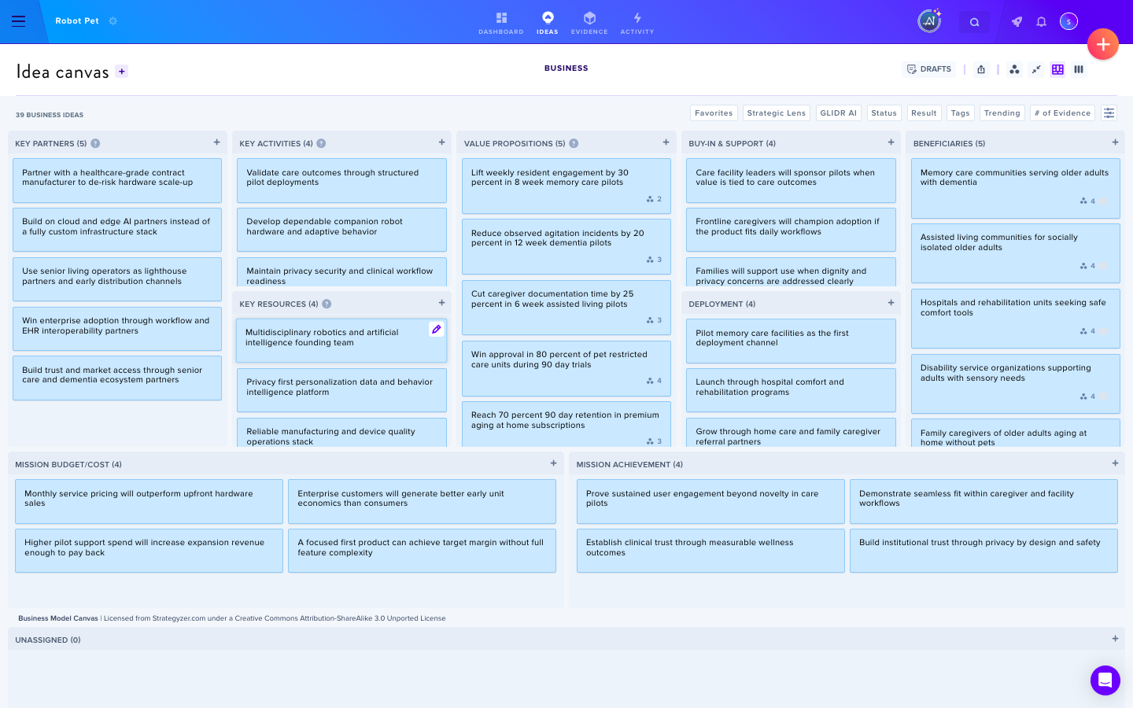Go to the Dashboard tab
The width and height of the screenshot is (1133, 708).
click(501, 23)
